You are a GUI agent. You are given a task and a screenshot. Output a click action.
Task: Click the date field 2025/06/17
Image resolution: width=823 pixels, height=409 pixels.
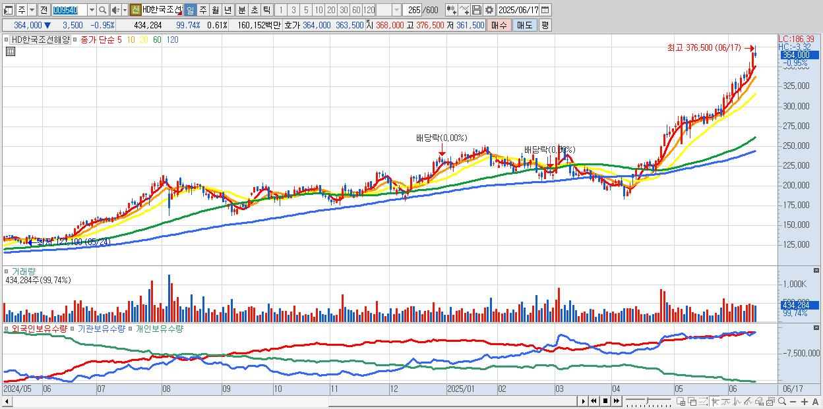pos(518,10)
